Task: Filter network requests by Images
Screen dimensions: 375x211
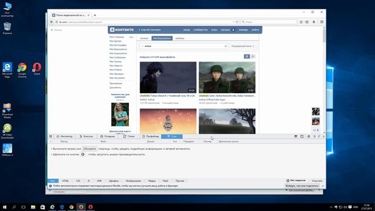Action: tap(133, 181)
